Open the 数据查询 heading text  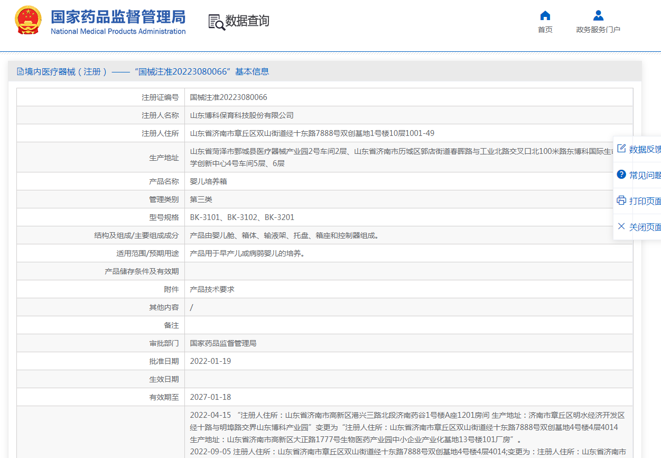[247, 21]
